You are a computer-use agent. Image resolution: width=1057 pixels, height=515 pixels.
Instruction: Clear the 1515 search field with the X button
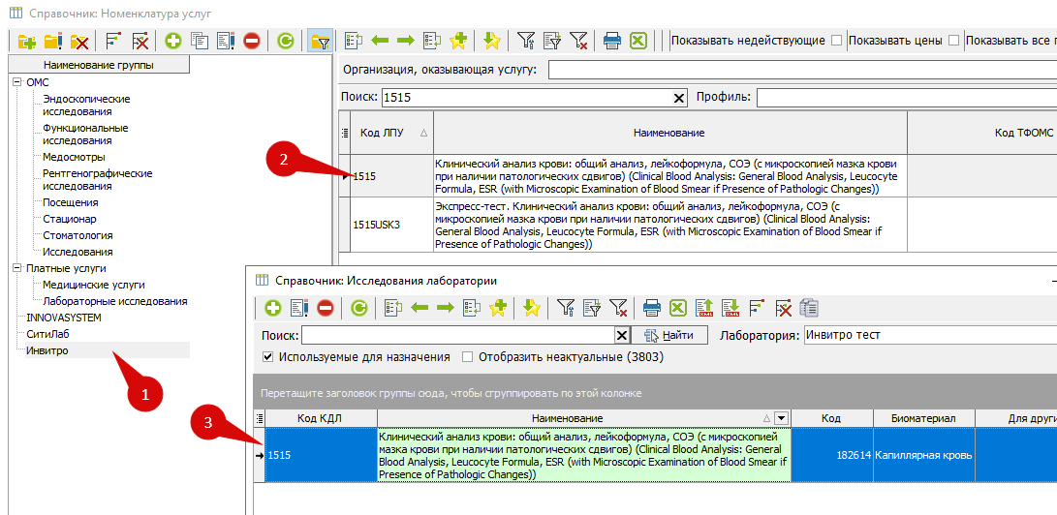point(679,98)
